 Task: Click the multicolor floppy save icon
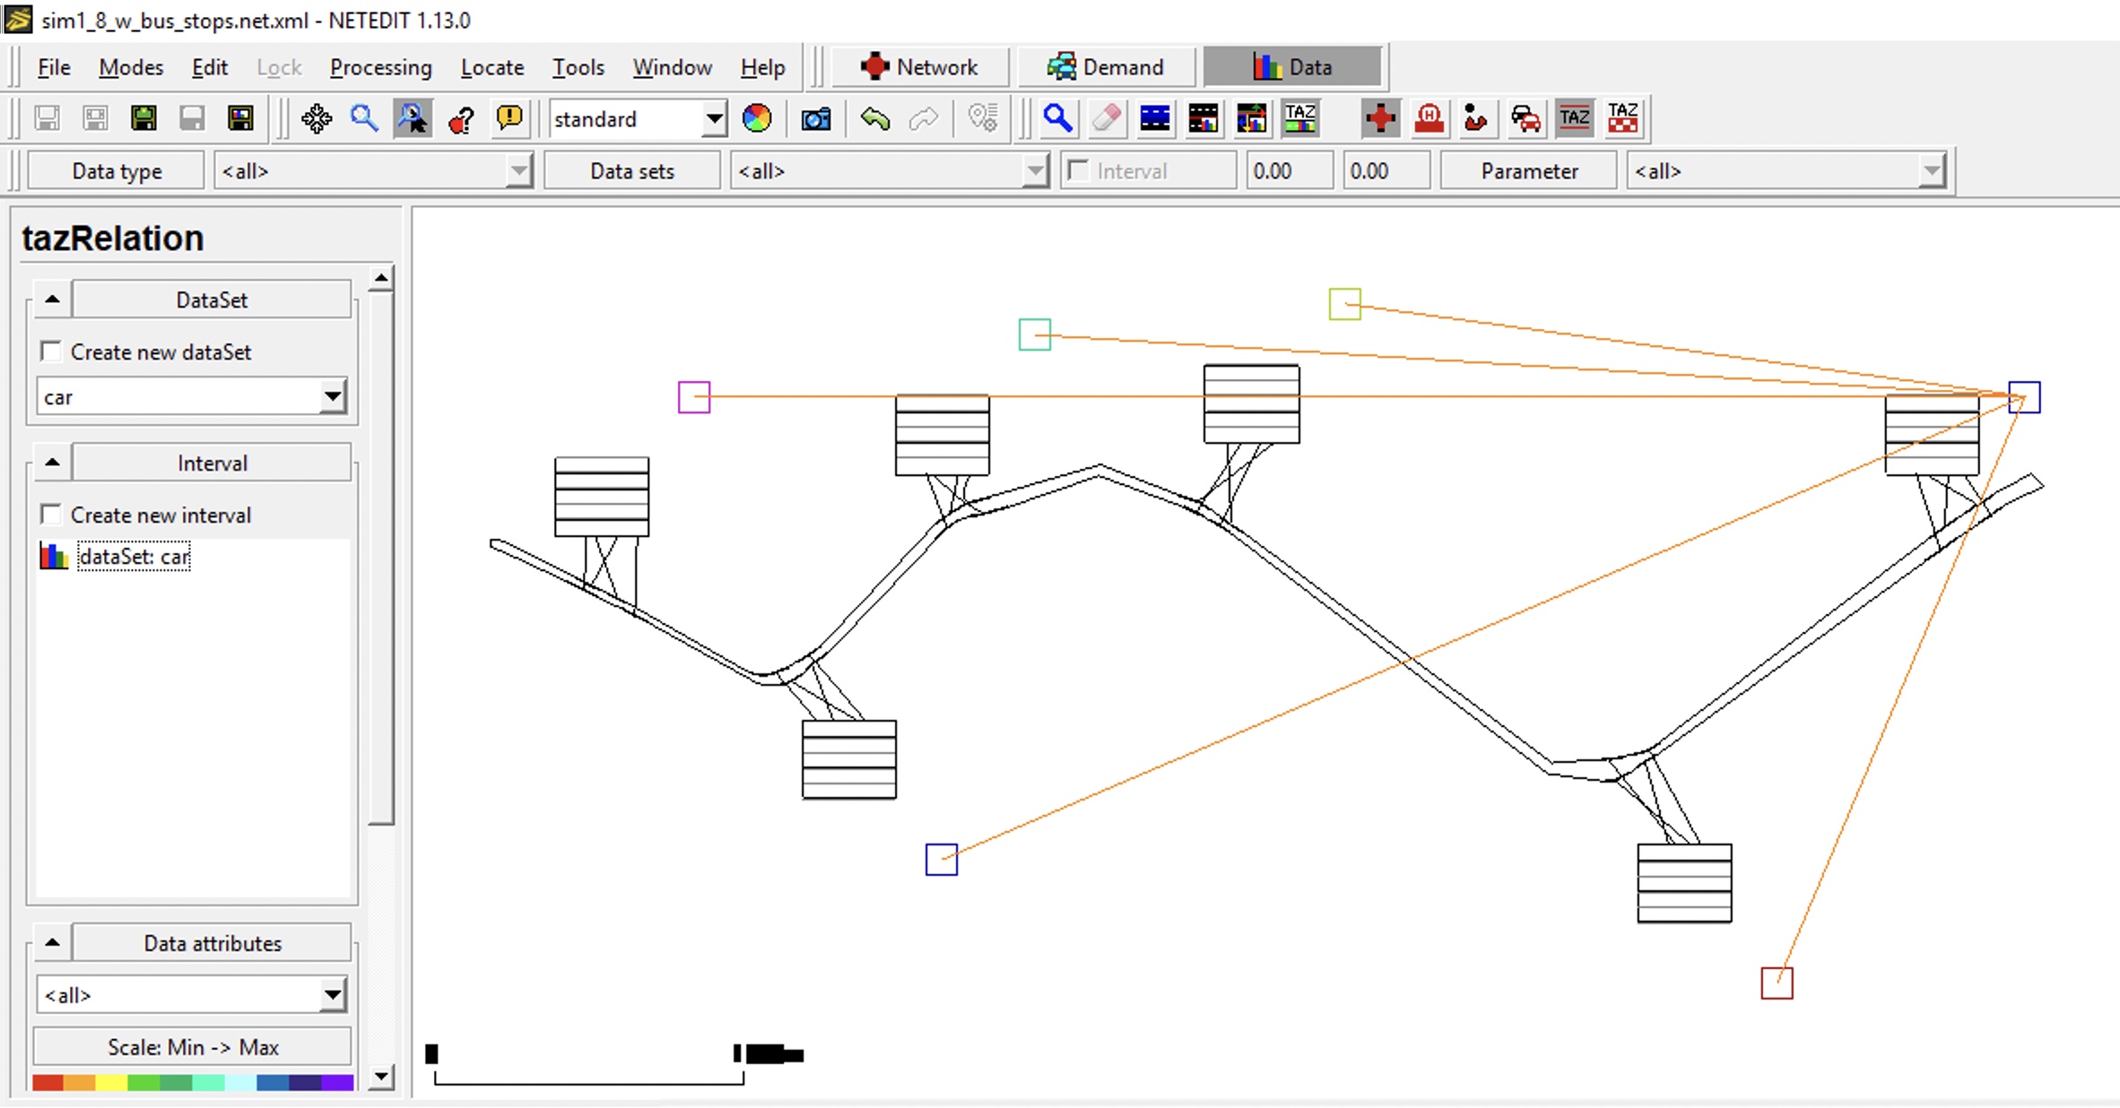(240, 118)
